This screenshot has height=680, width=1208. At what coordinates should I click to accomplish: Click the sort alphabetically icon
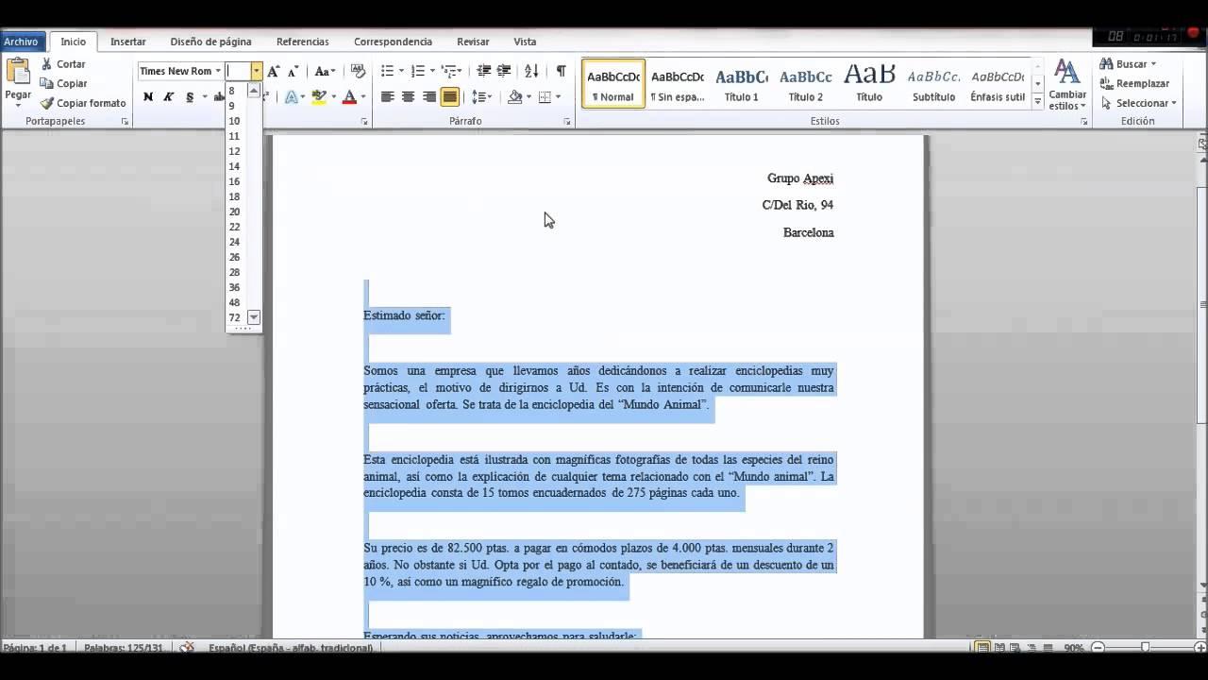click(x=531, y=70)
